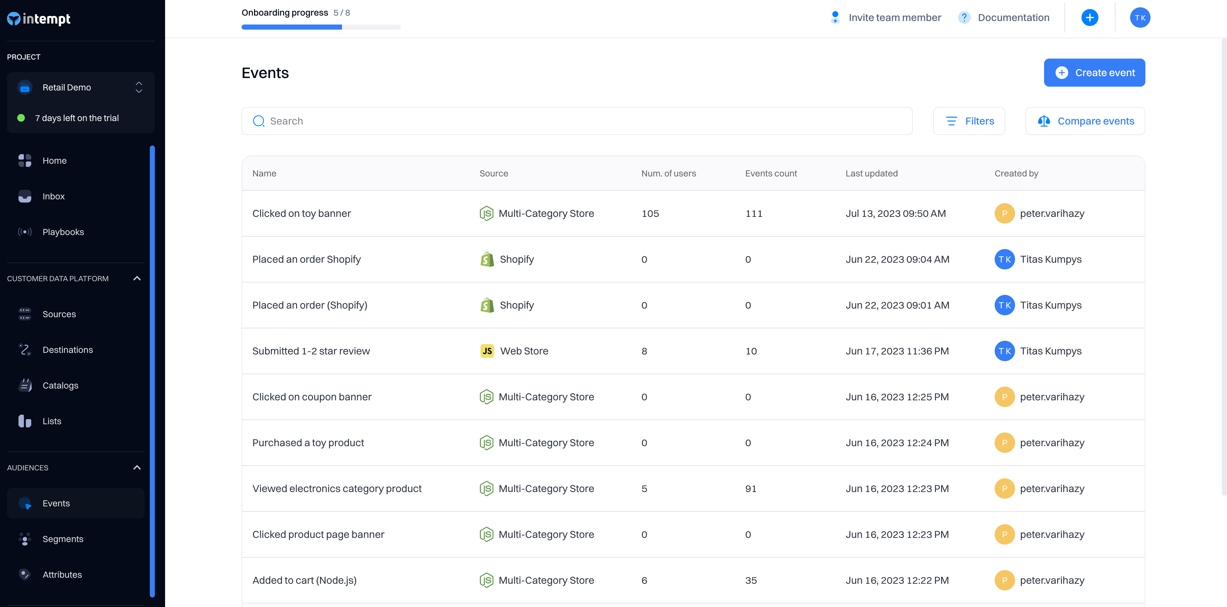Click Compare events button

[1085, 121]
